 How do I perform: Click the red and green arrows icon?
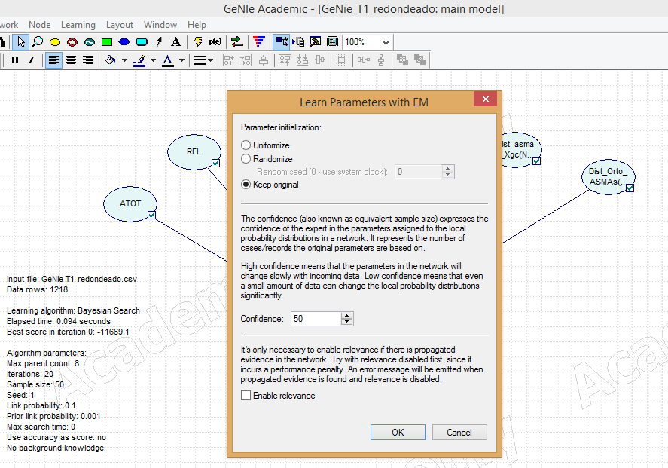237,42
